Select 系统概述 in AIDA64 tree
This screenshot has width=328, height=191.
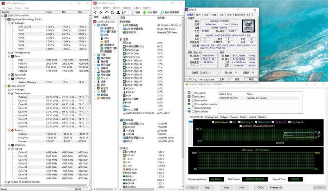click(109, 28)
